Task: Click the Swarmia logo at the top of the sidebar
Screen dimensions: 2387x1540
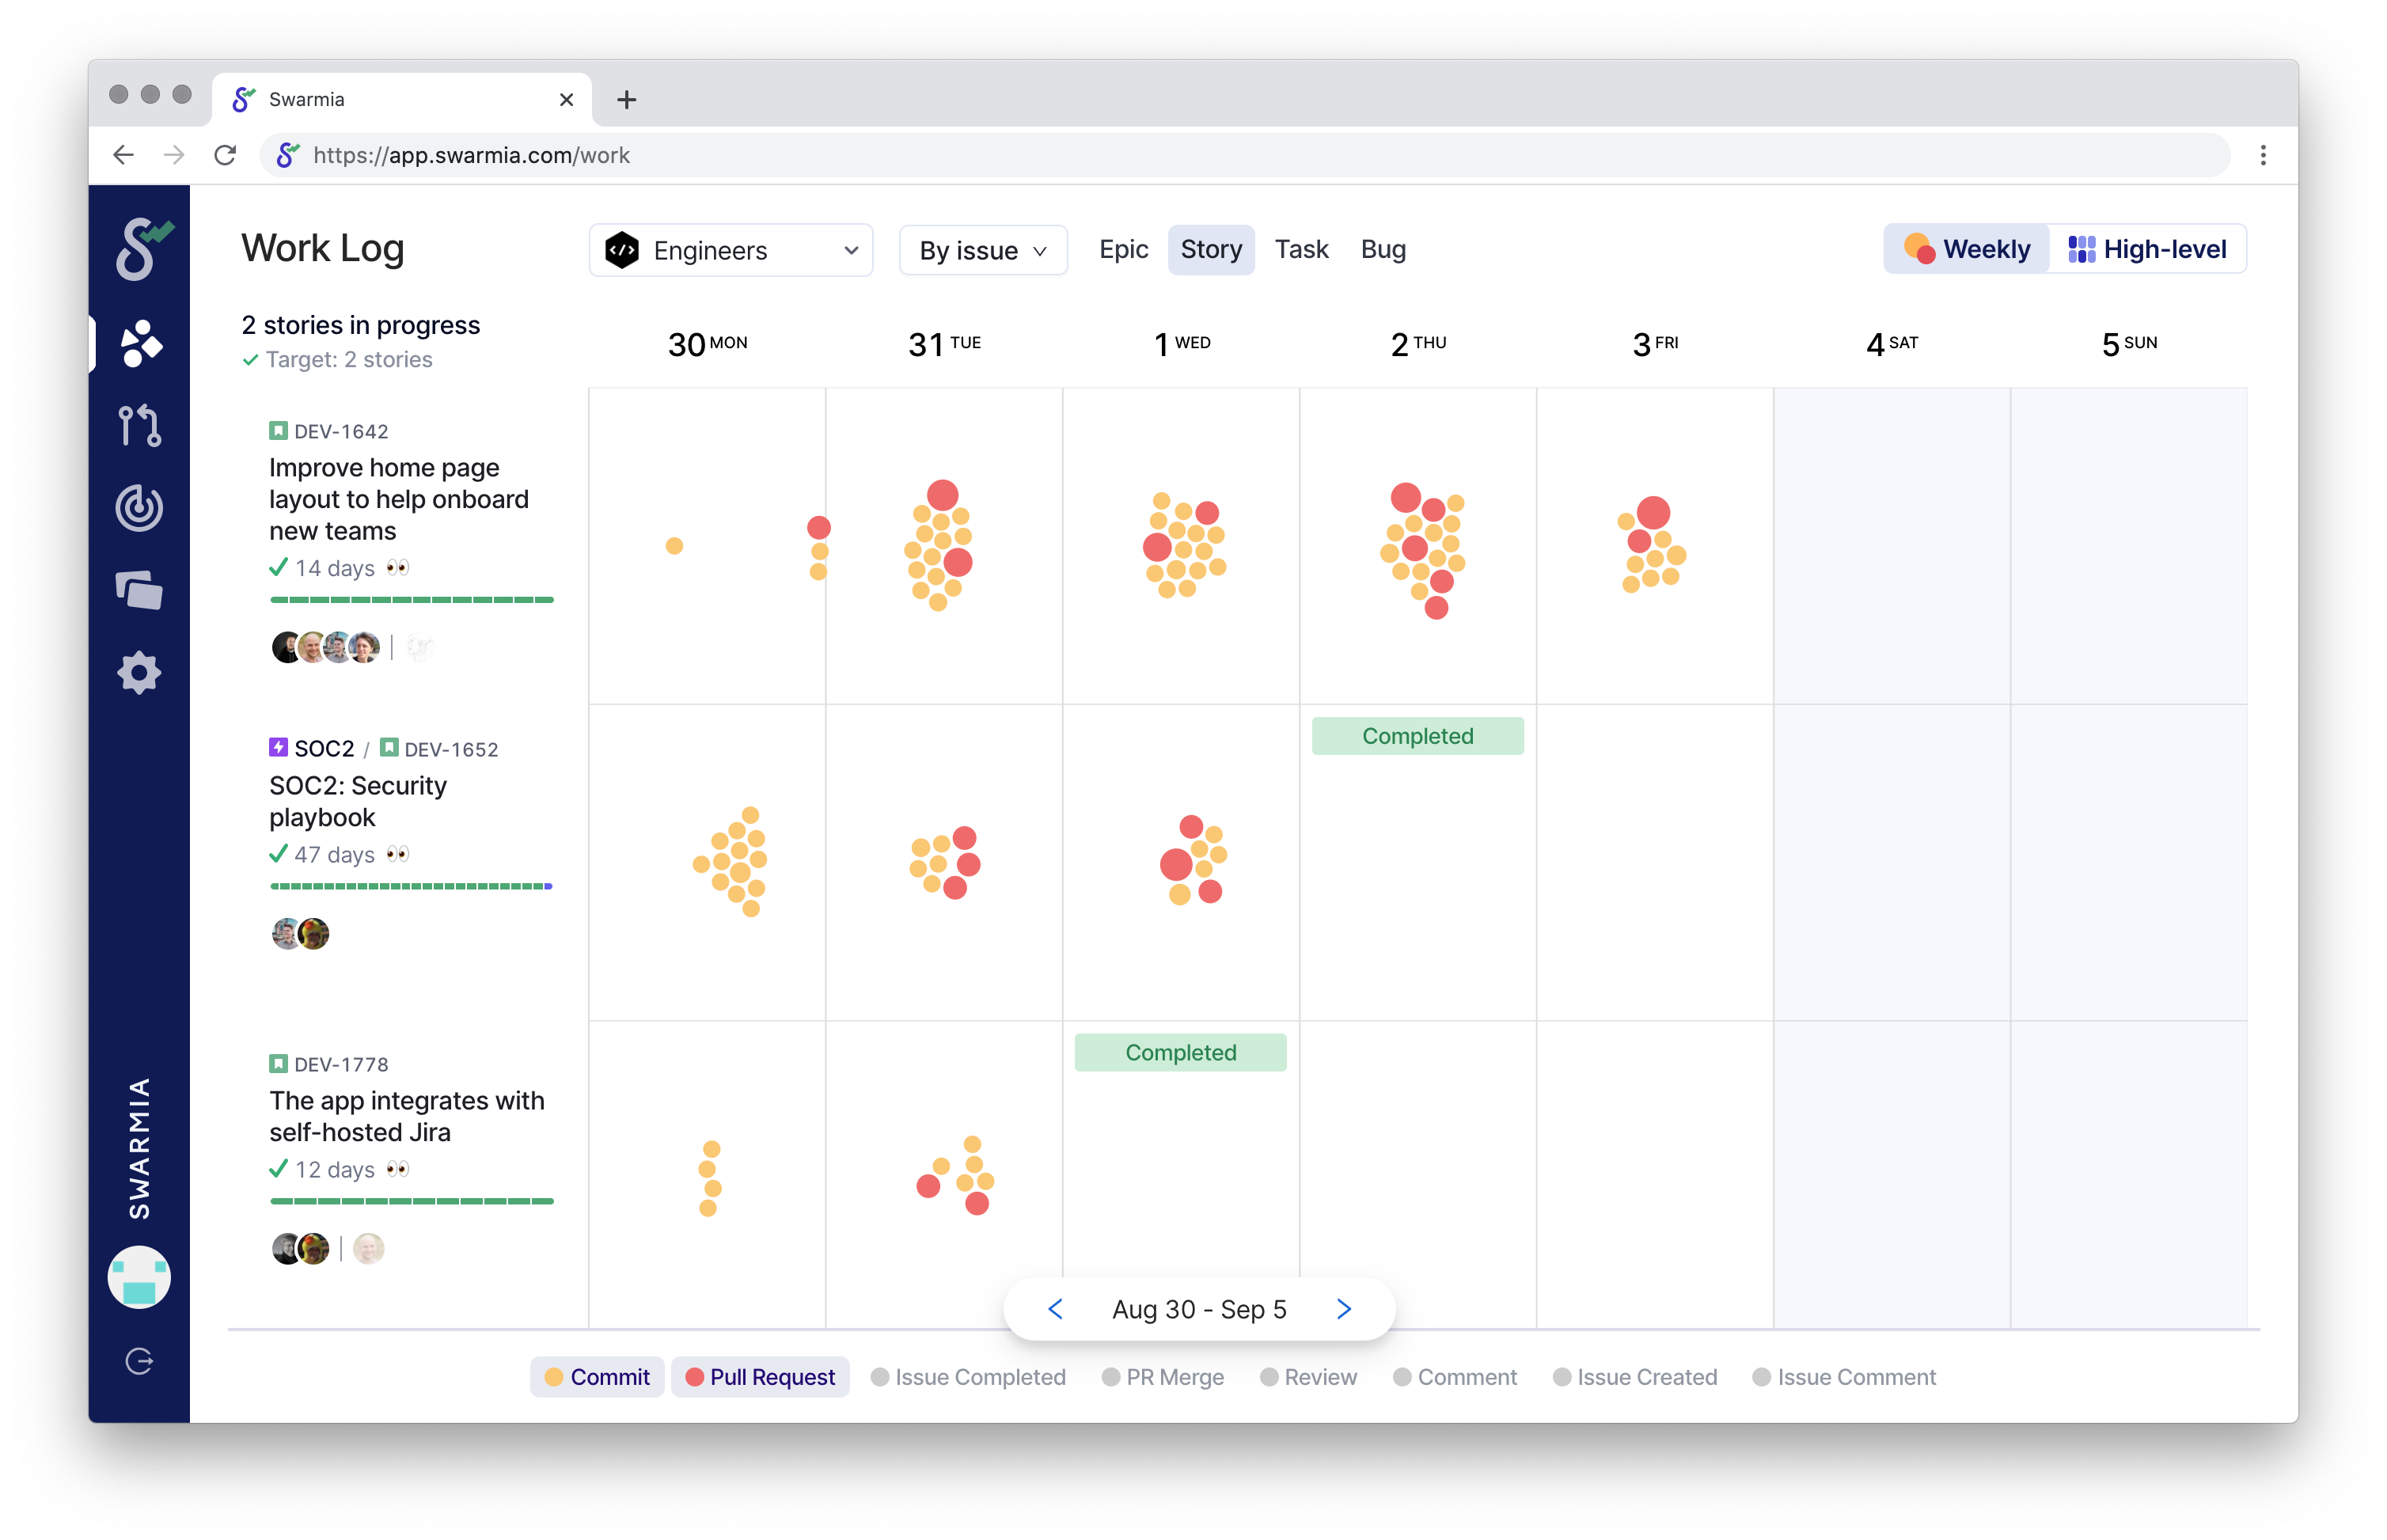Action: [141, 249]
